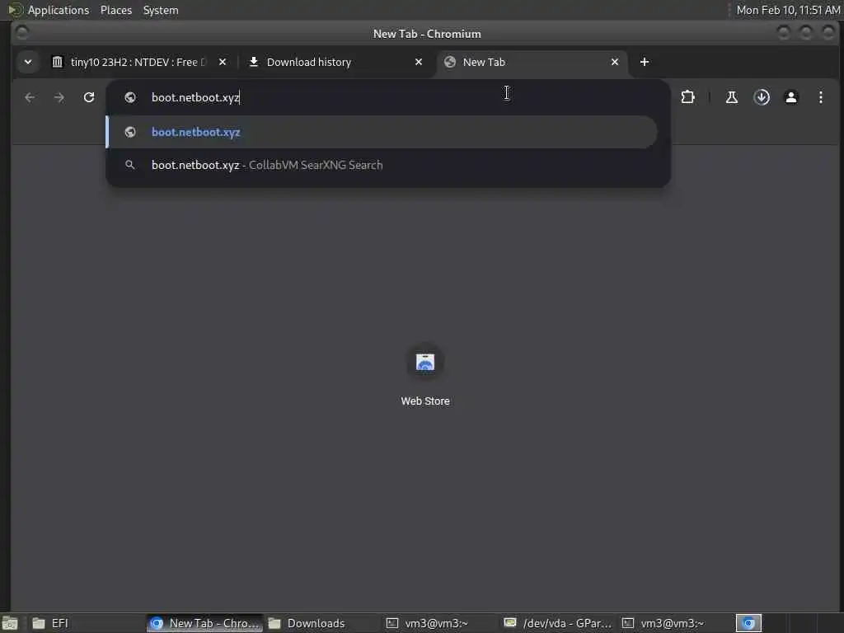This screenshot has width=844, height=633.
Task: Open a new tab with plus button
Action: (x=645, y=62)
